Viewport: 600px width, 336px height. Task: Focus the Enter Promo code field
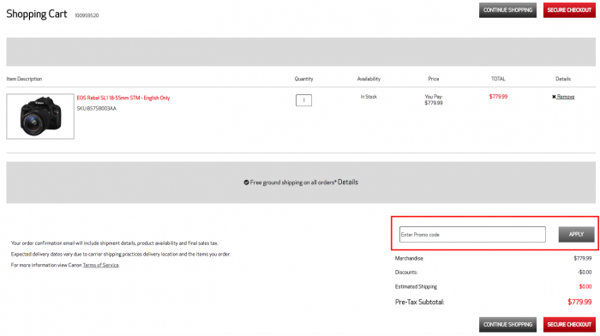pos(472,234)
